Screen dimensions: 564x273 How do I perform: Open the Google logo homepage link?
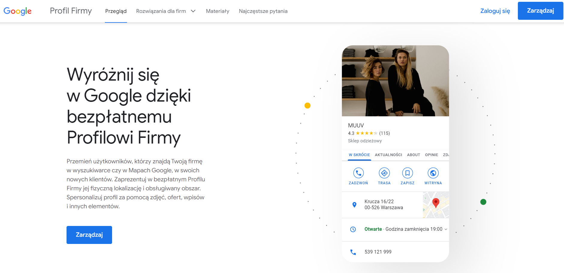17,11
